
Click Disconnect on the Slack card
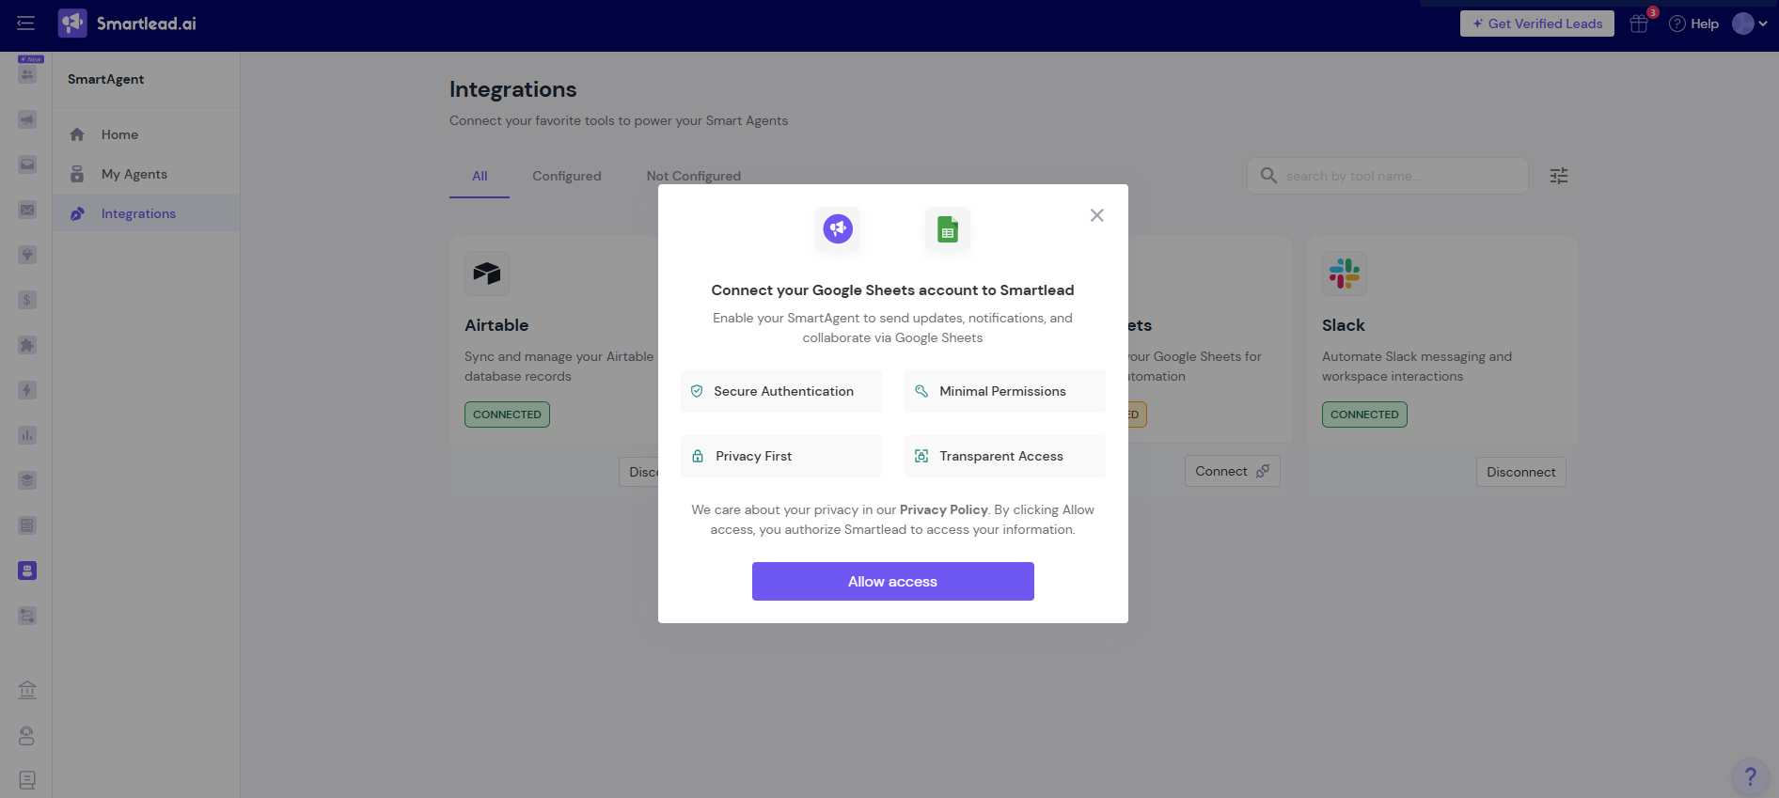click(1521, 472)
